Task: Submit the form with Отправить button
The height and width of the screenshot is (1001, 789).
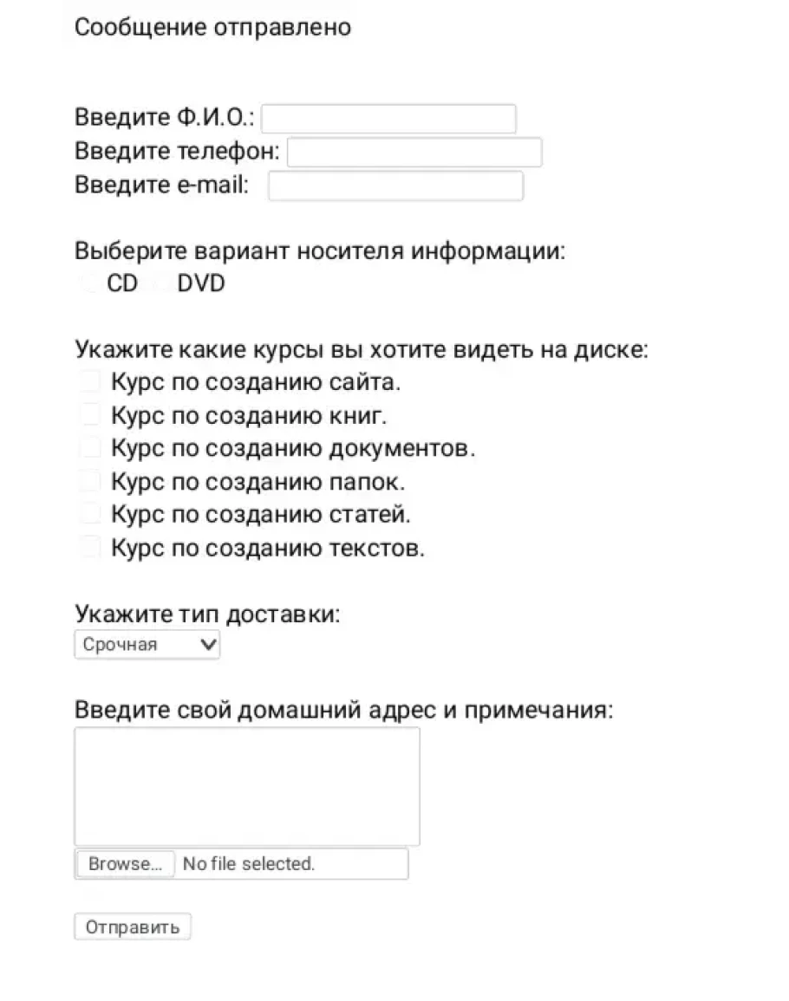Action: pos(132,926)
